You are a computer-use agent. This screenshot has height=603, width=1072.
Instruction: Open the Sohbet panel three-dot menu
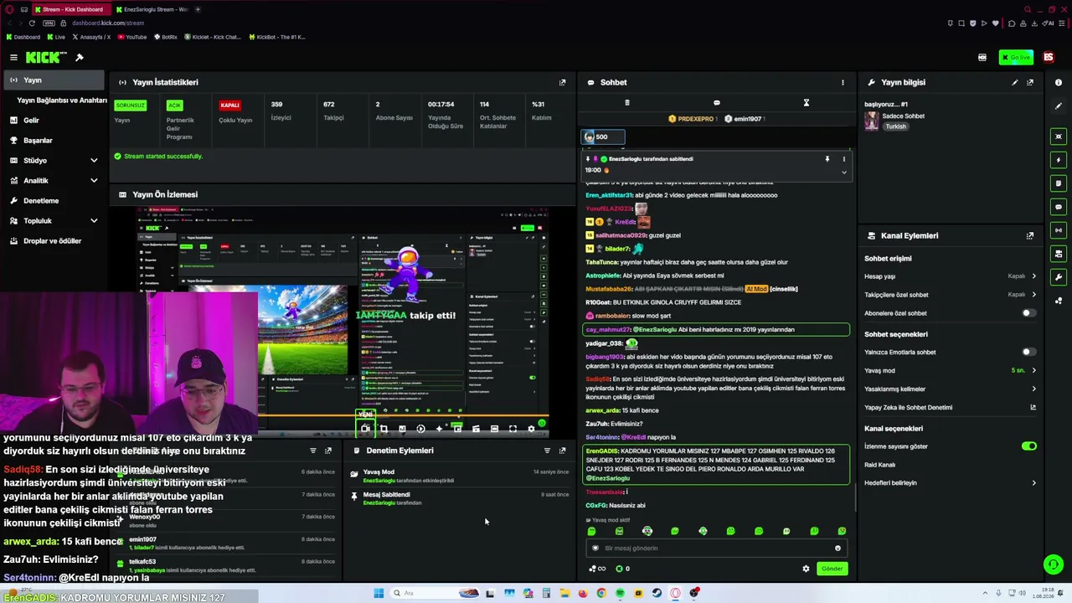click(843, 82)
